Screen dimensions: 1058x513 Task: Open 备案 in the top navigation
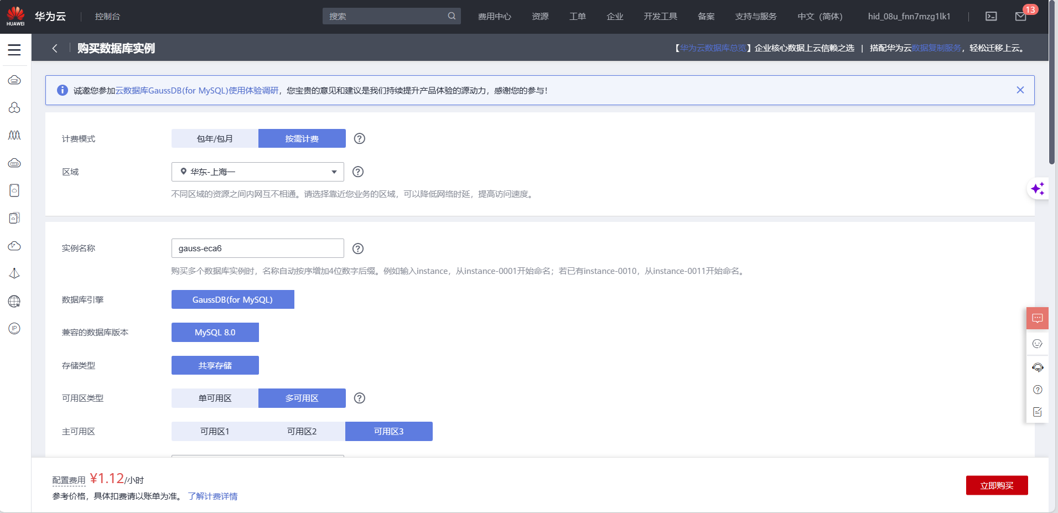pyautogui.click(x=706, y=16)
